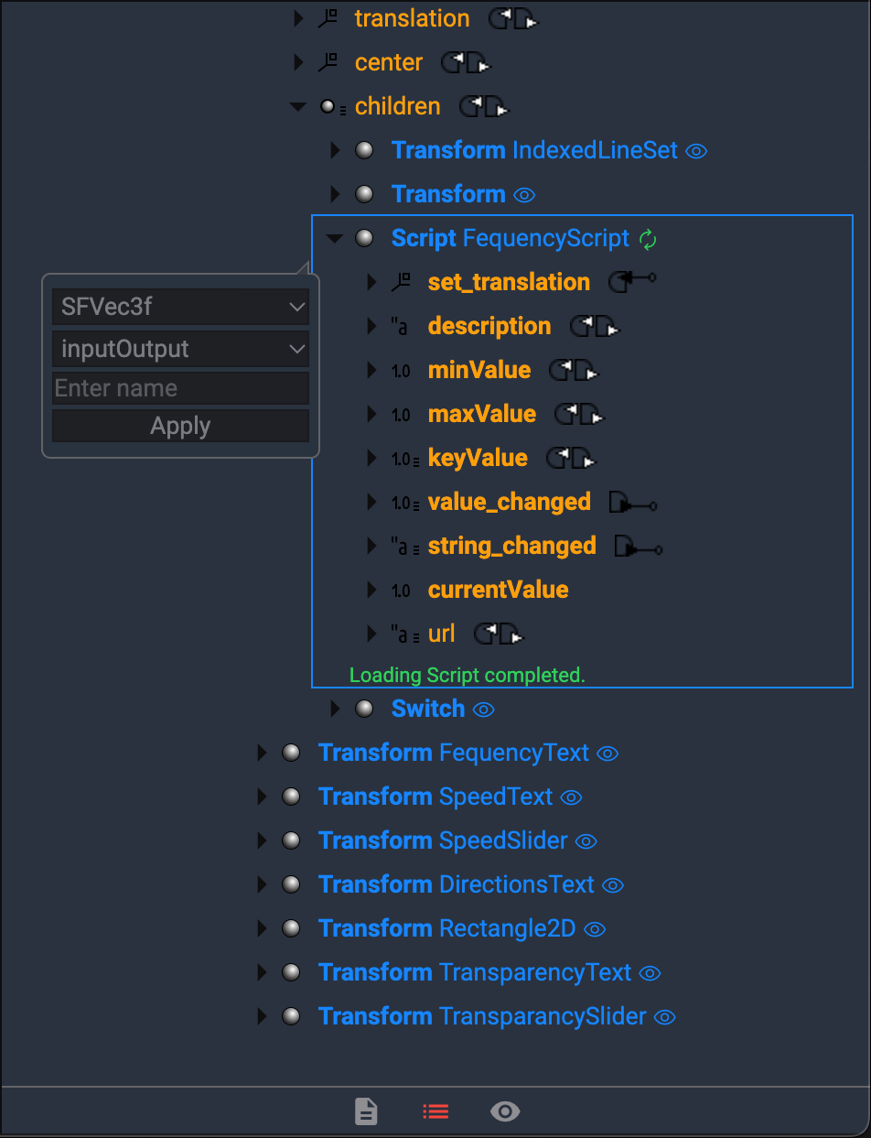
Task: Click the Enter name text field
Action: (x=180, y=388)
